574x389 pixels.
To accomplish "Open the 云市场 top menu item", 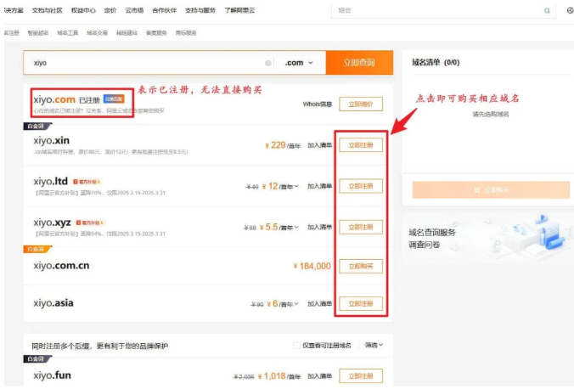I will pyautogui.click(x=133, y=11).
